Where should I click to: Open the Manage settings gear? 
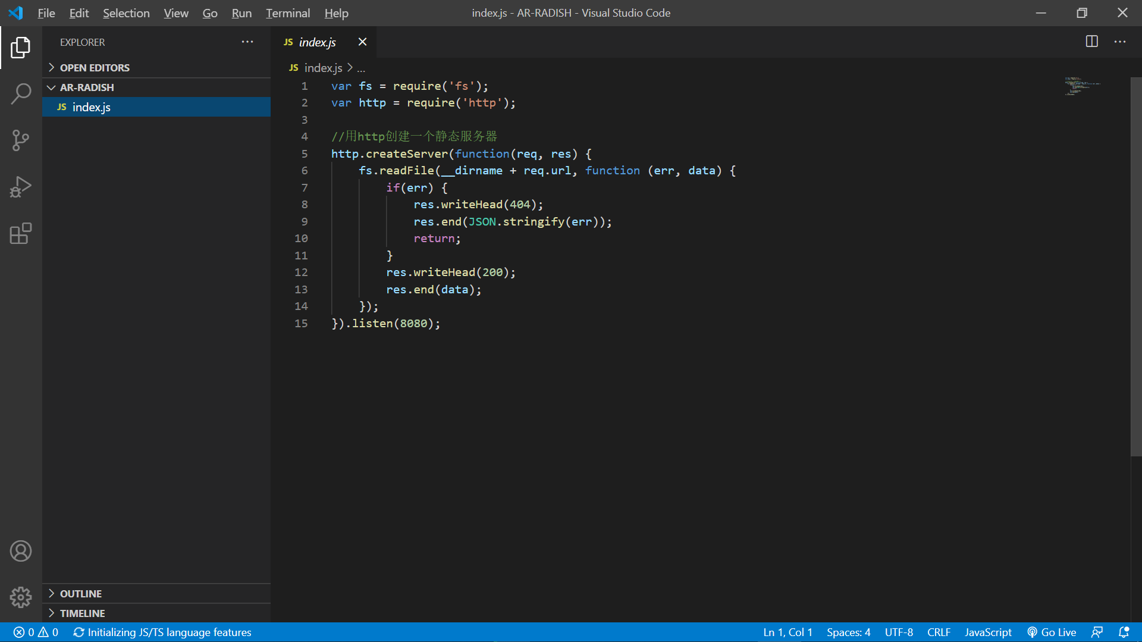(21, 597)
